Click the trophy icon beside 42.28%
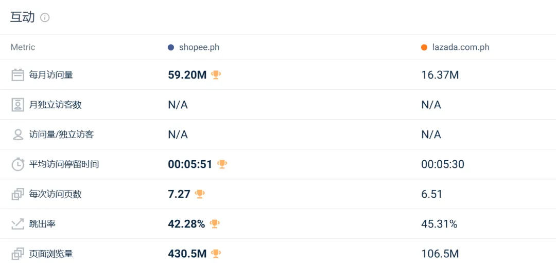 (215, 223)
